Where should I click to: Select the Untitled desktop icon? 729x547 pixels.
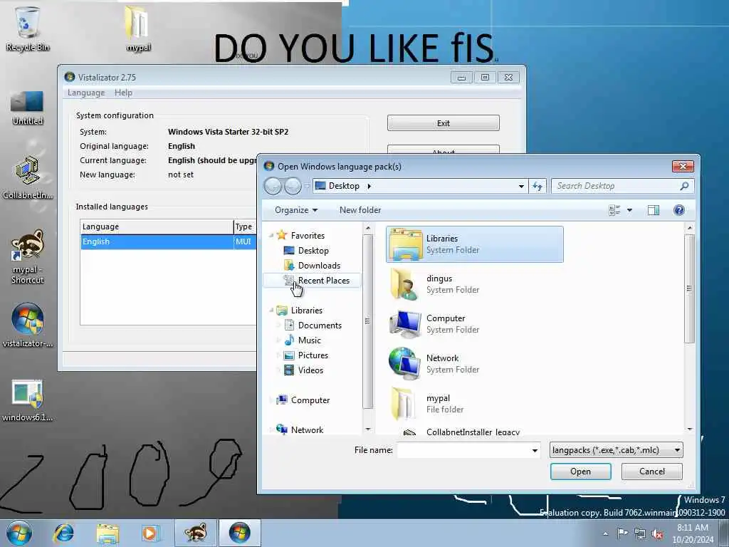[x=27, y=108]
